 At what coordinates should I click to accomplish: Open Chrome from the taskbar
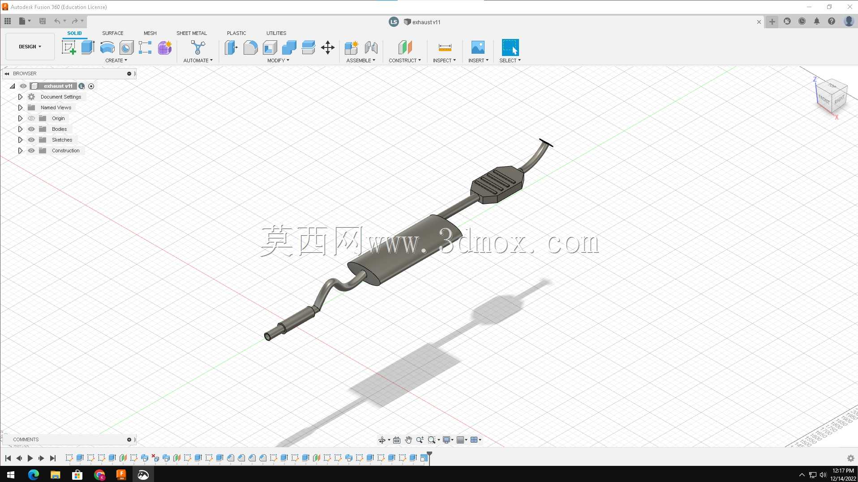click(99, 474)
